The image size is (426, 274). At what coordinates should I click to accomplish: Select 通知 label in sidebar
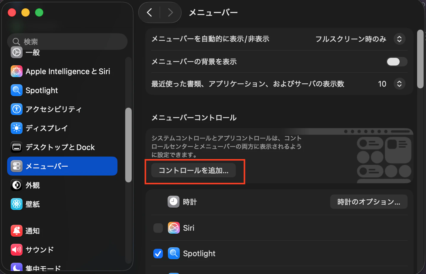[33, 231]
